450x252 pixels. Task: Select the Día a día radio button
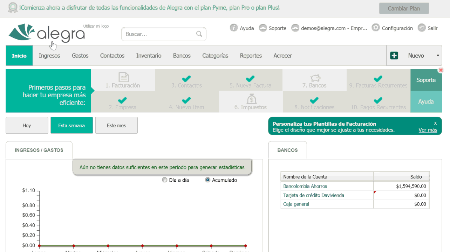164,180
